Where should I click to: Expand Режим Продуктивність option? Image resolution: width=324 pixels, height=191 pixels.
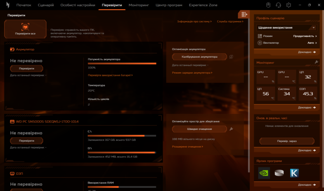pos(305,36)
